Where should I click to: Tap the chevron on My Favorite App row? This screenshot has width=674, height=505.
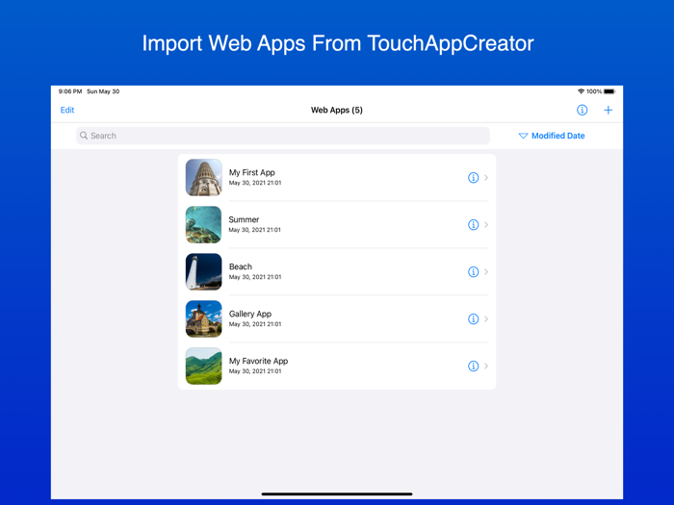tap(486, 366)
